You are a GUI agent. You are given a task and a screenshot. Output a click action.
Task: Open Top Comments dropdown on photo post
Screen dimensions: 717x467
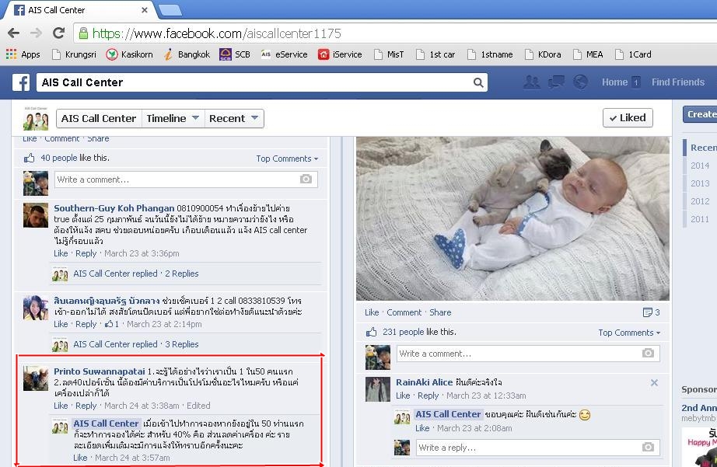pos(629,333)
